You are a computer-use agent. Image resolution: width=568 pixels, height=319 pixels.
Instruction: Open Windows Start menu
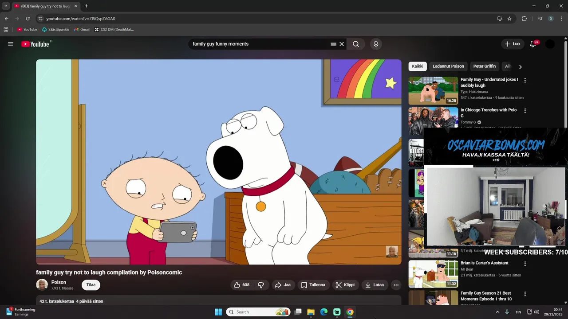tap(218, 312)
